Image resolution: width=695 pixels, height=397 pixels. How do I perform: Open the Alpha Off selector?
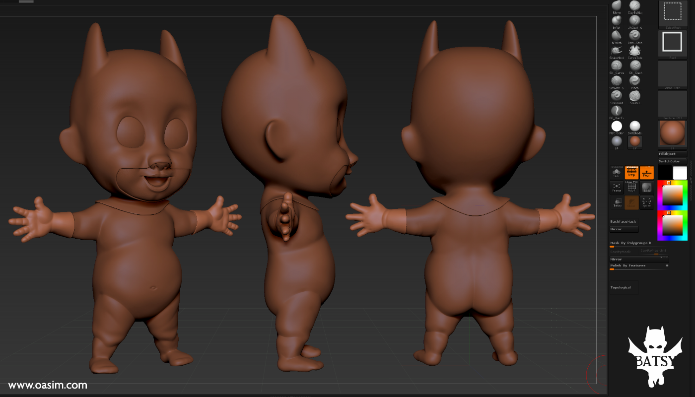672,74
